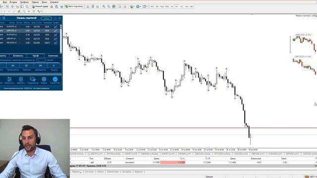317x178 pixels.
Task: Open the Сервис menu
Action: (35, 2)
